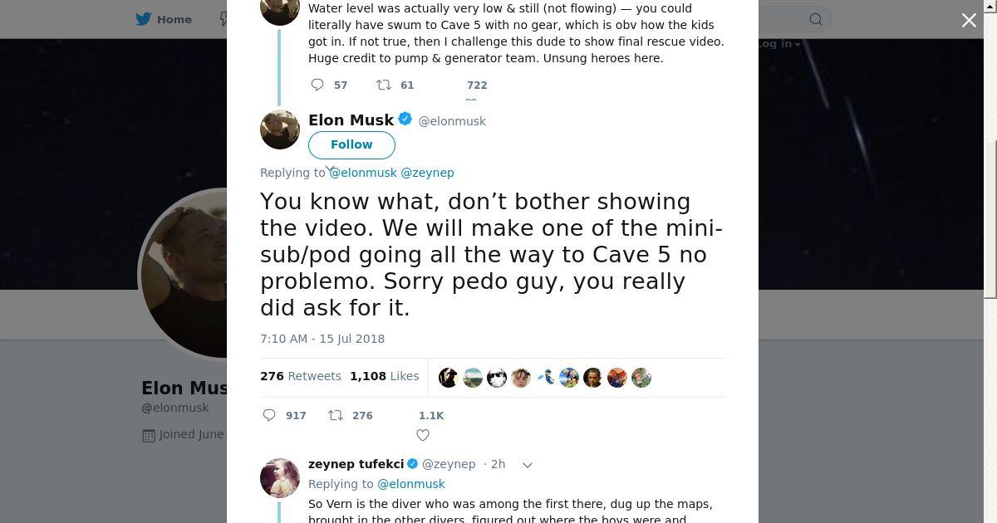
Task: Click the @elonmusk link under zeynep's reply
Action: click(x=411, y=484)
